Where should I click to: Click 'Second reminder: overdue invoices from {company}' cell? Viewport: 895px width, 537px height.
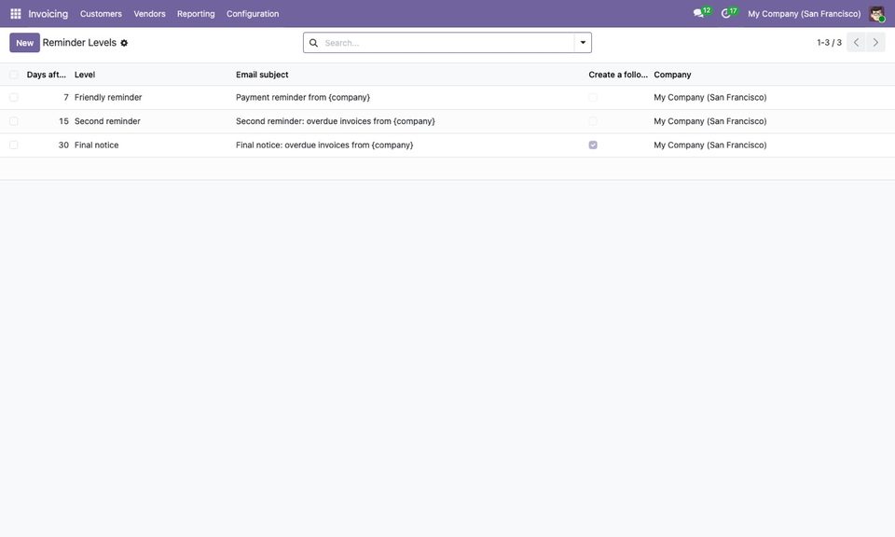336,121
